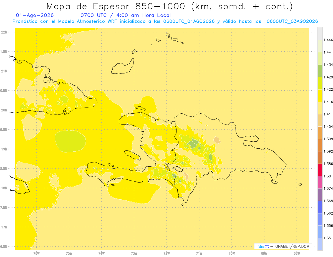Click the colorbar value "1.446"
This screenshot has height=257, width=333.
click(328, 40)
